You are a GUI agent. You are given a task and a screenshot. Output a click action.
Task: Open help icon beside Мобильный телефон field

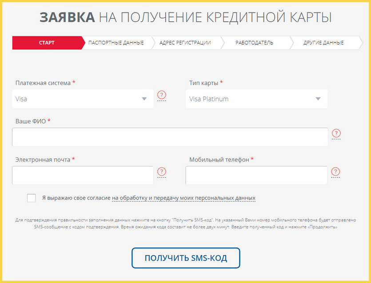pos(335,172)
